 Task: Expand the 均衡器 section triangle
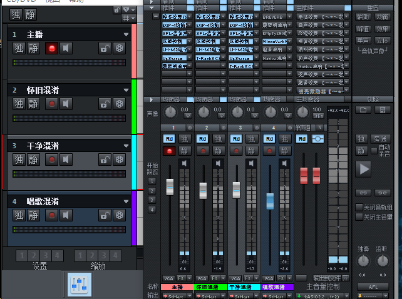152,99
